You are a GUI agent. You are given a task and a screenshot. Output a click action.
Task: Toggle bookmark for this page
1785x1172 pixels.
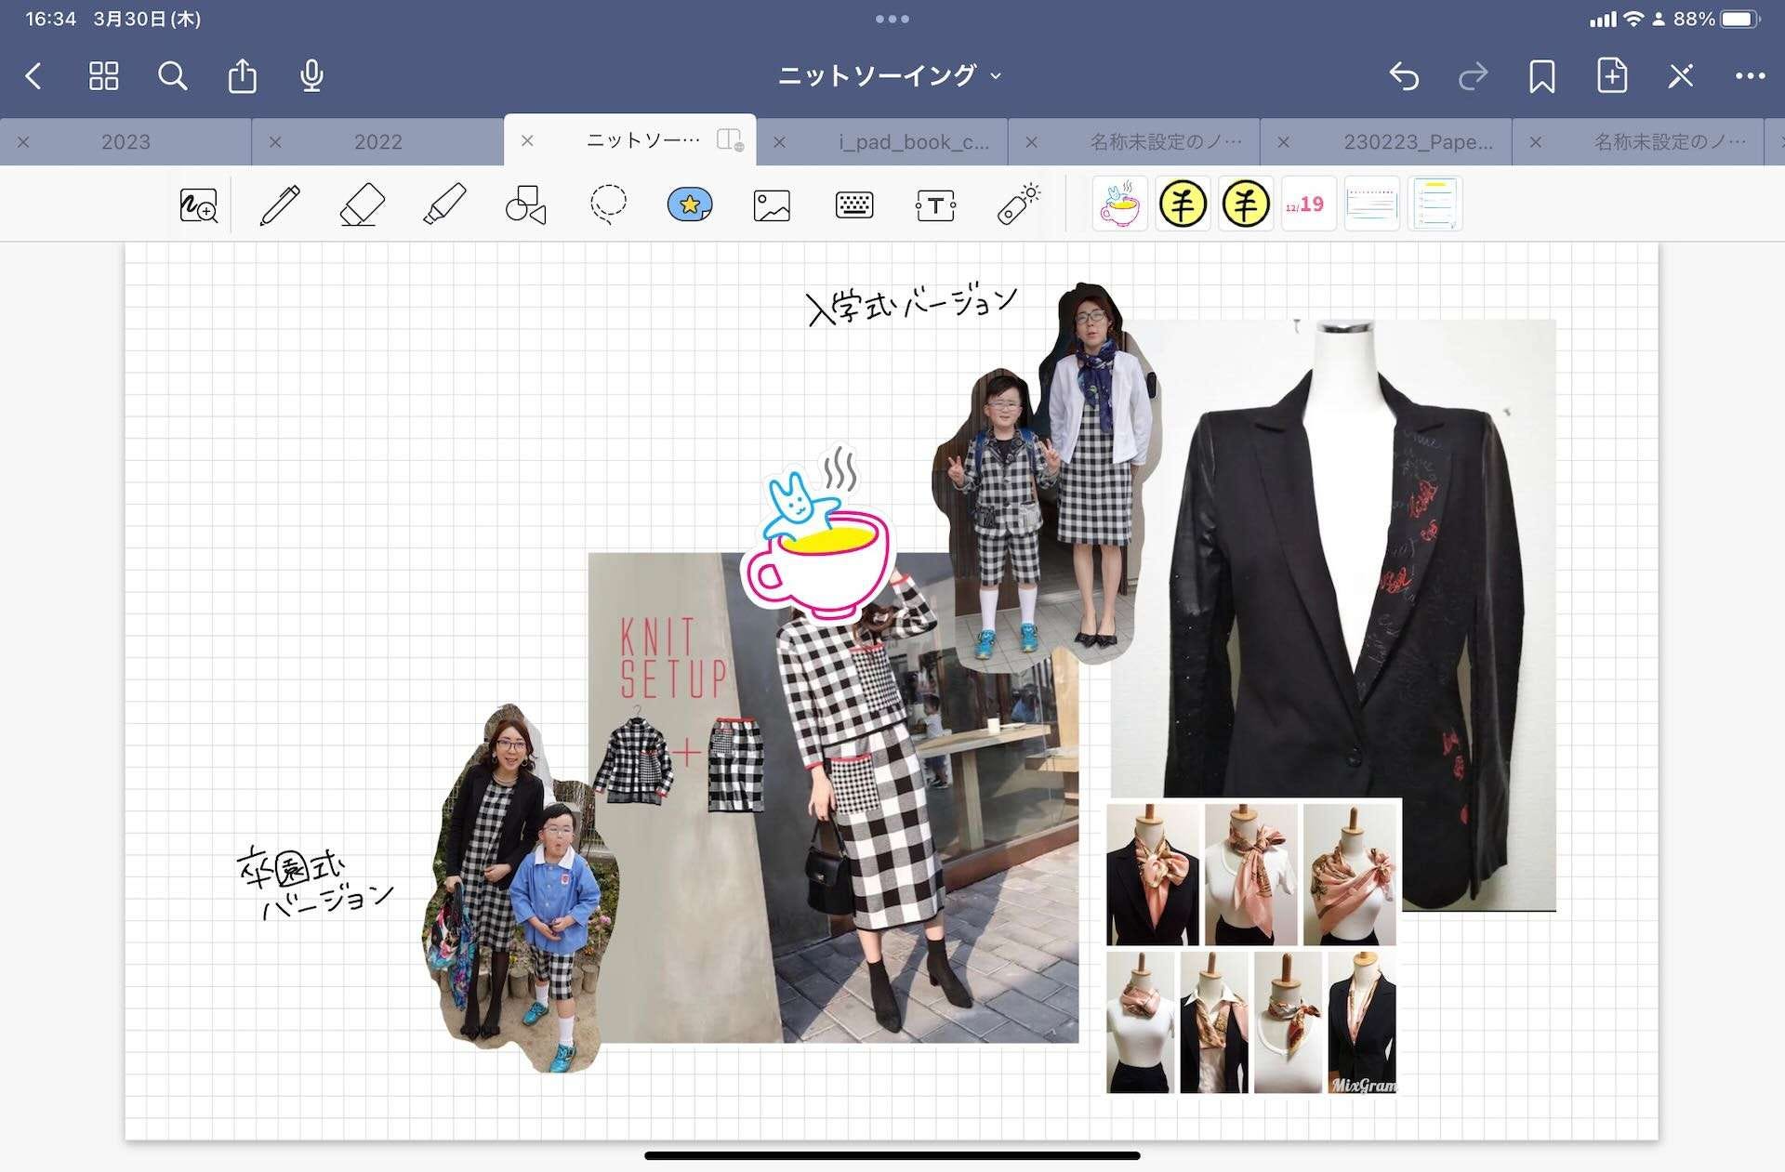click(x=1541, y=76)
